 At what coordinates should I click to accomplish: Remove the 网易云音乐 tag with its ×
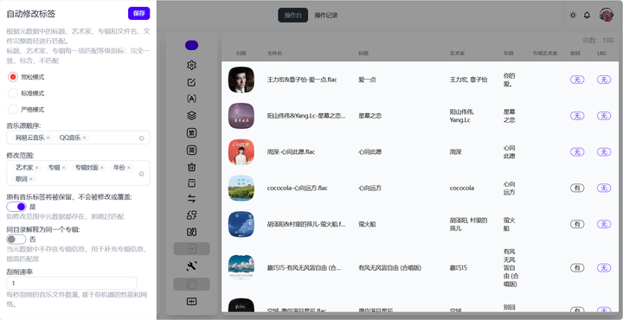point(48,138)
